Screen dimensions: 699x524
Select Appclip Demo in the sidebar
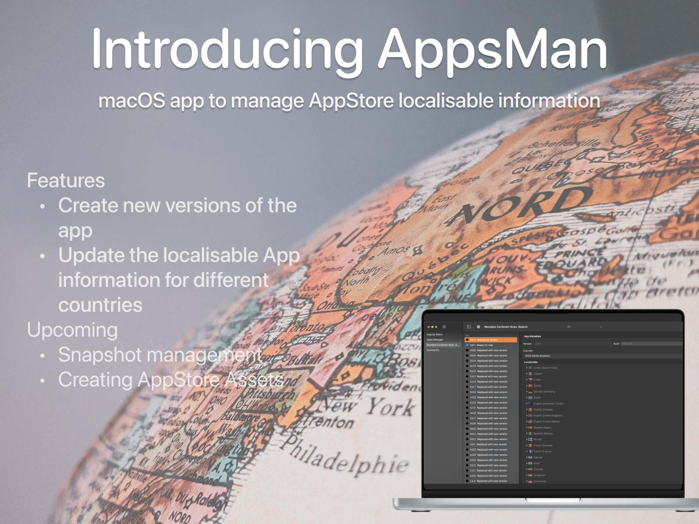point(443,334)
